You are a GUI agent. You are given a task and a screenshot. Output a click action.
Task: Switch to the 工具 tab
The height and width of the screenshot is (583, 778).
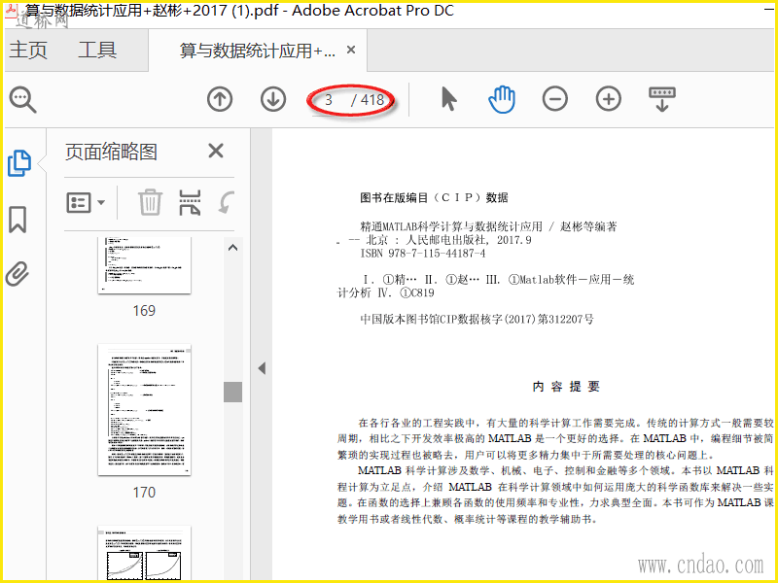(97, 51)
